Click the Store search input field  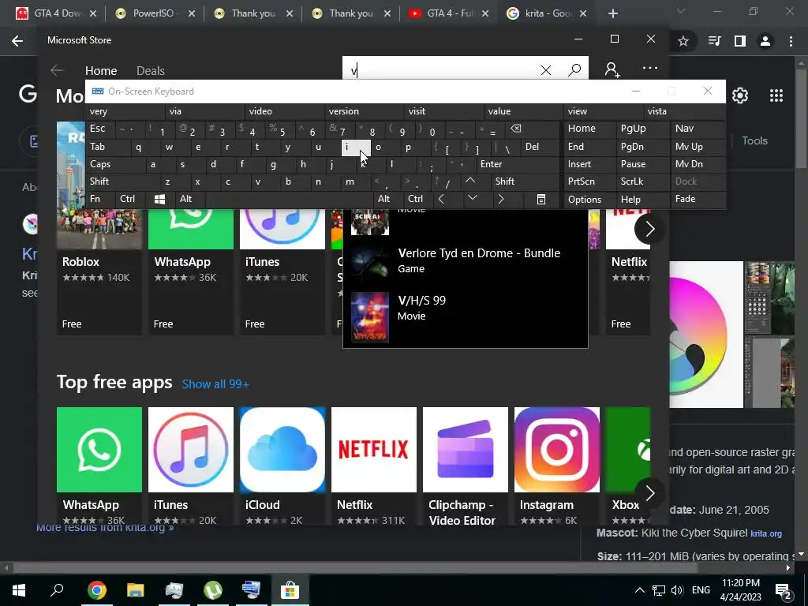(x=441, y=70)
